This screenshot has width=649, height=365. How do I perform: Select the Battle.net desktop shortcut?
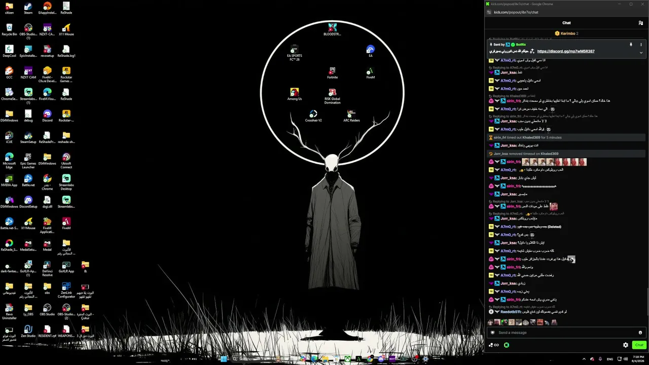(x=28, y=181)
